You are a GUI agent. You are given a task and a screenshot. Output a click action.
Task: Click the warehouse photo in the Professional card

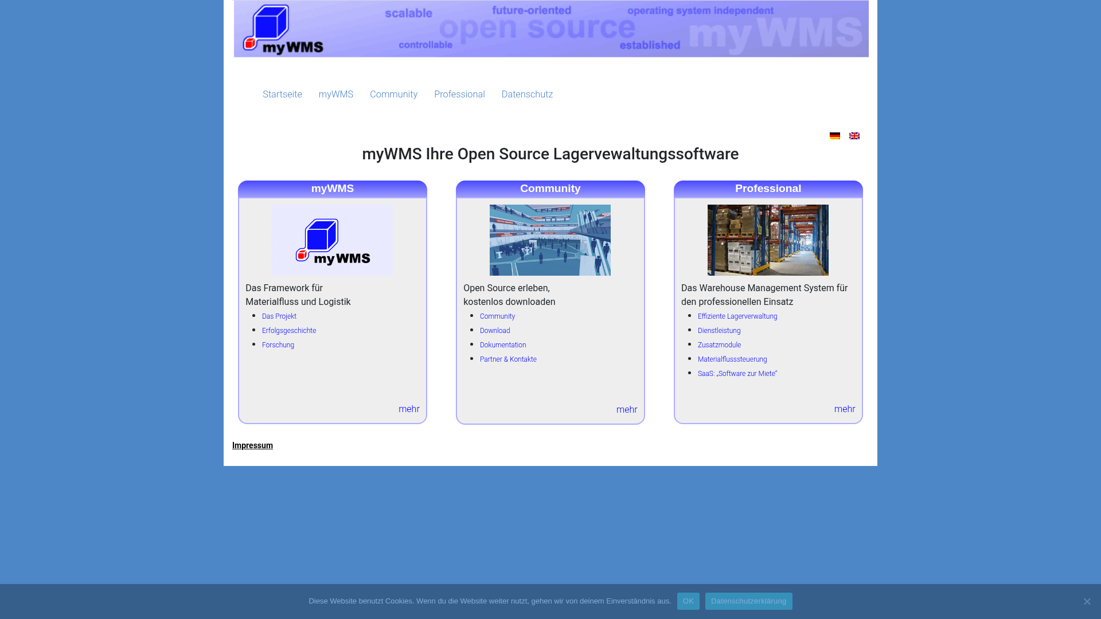pyautogui.click(x=768, y=240)
